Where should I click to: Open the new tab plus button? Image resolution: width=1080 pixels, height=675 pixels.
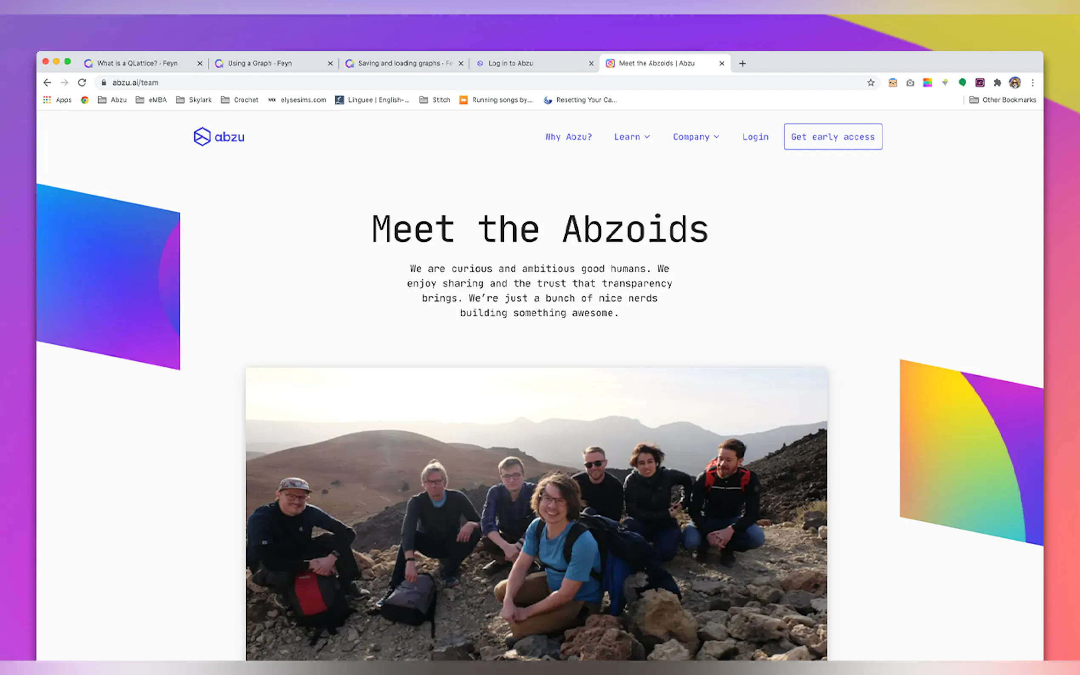pos(742,63)
